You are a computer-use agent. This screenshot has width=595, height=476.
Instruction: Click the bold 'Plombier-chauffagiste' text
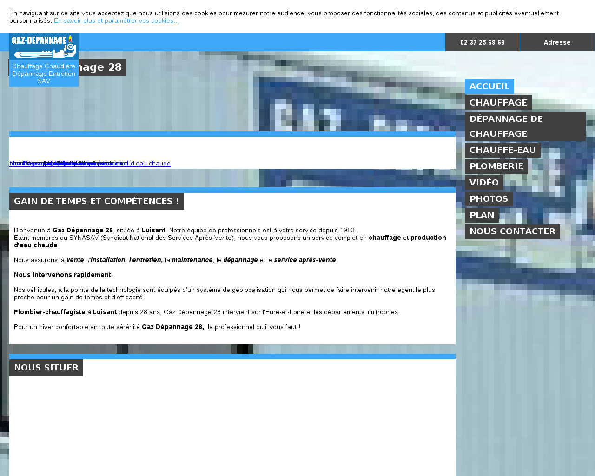tap(50, 312)
